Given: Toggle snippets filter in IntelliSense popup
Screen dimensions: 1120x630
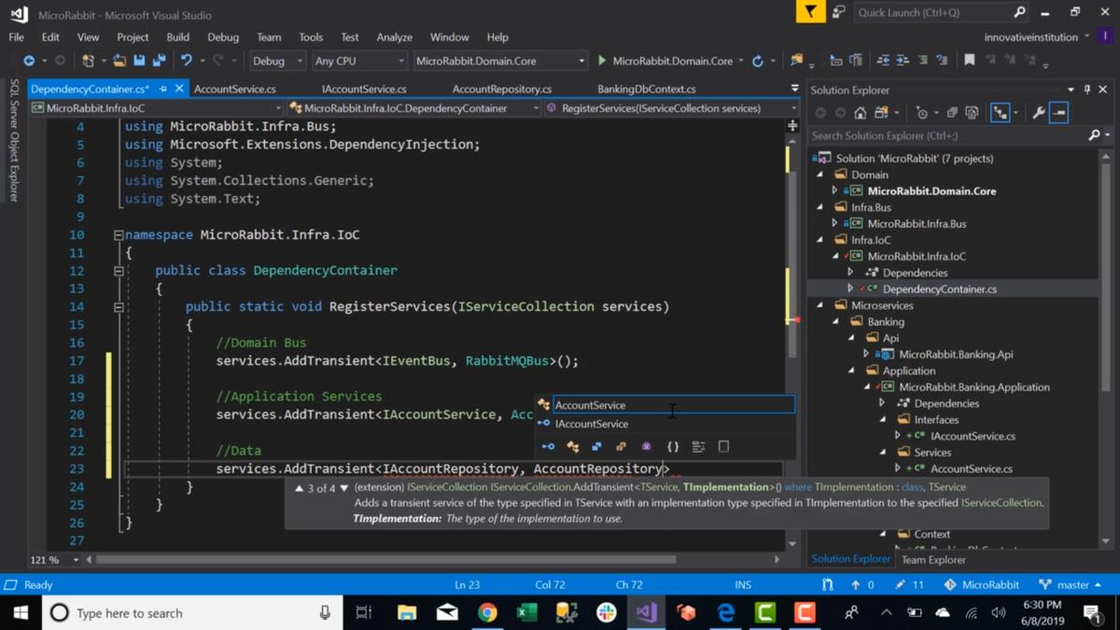Looking at the screenshot, I should tap(723, 447).
